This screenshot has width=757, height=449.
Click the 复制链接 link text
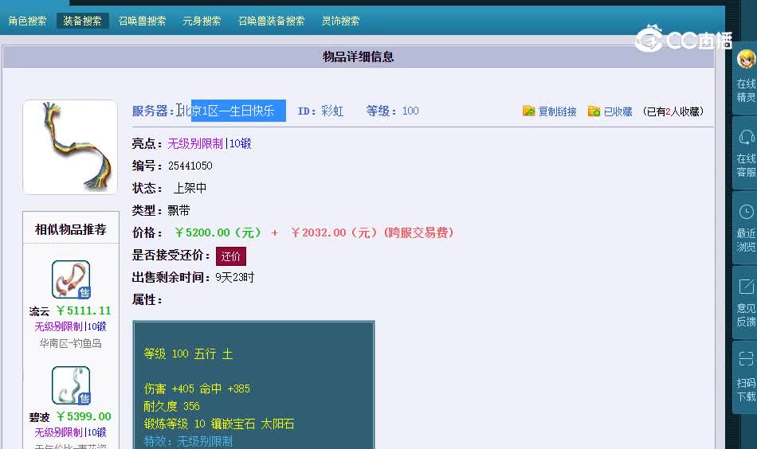pos(558,111)
